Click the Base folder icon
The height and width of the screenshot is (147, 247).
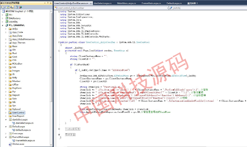pyautogui.click(x=10, y=46)
